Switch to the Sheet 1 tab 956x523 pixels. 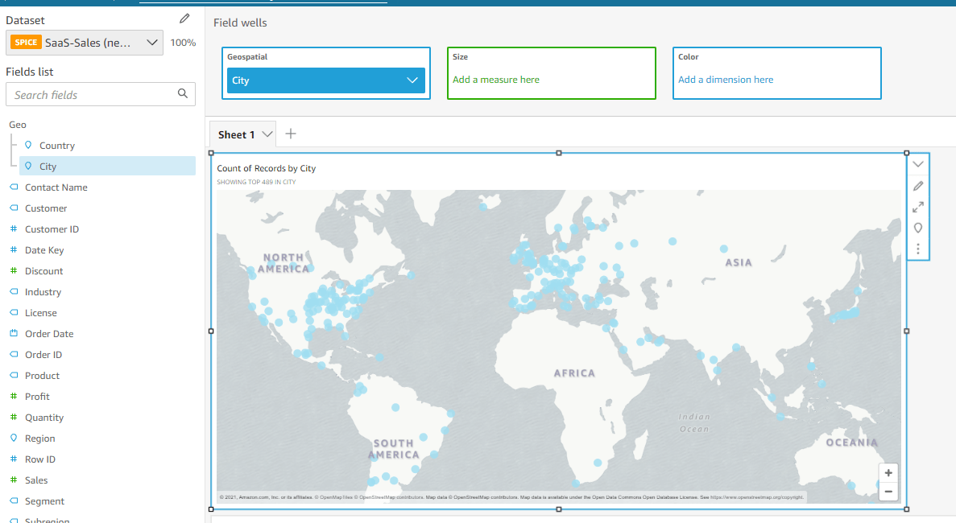tap(237, 134)
